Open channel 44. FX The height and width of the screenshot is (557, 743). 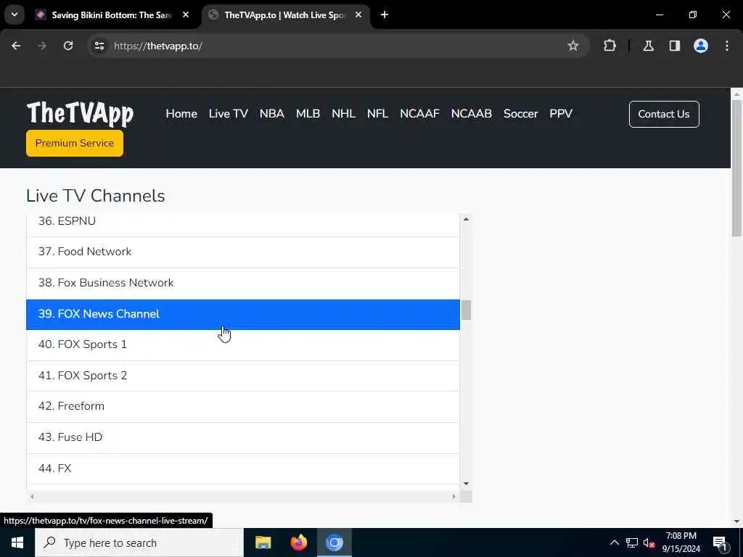pyautogui.click(x=243, y=469)
